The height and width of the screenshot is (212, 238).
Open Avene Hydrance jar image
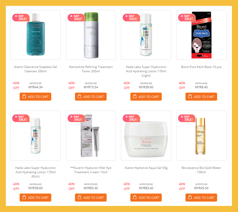click(146, 136)
